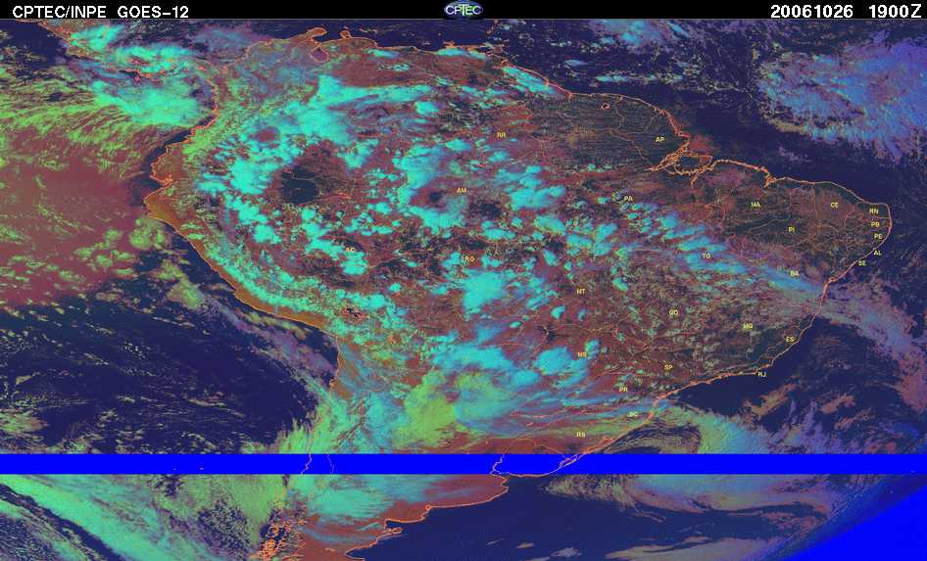Image resolution: width=927 pixels, height=561 pixels.
Task: Click the "RR" state label
Action: click(502, 135)
